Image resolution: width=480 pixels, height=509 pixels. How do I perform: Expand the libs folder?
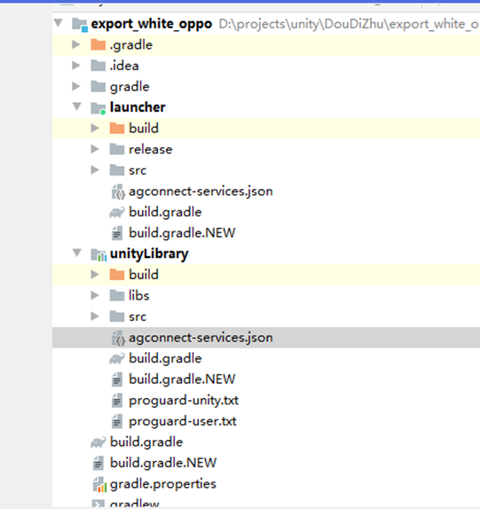coord(95,295)
